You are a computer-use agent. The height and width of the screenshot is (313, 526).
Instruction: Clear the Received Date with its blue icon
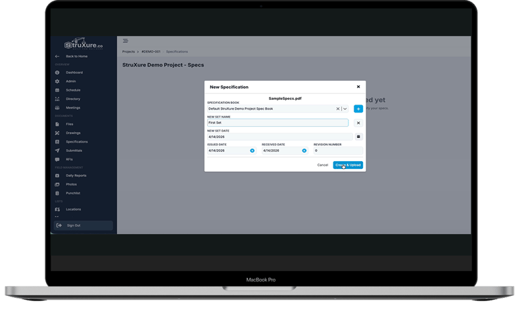[x=304, y=151]
